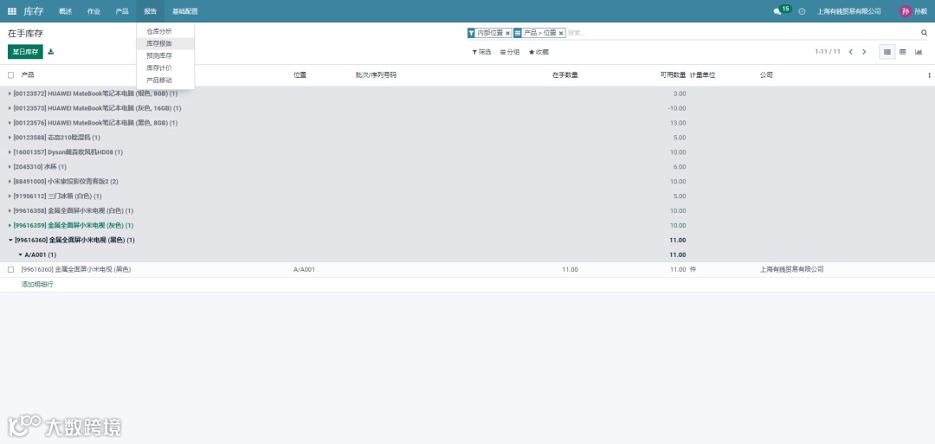Sort by 批次/序列号码 column header
Viewport: 935px width, 444px height.
point(377,75)
